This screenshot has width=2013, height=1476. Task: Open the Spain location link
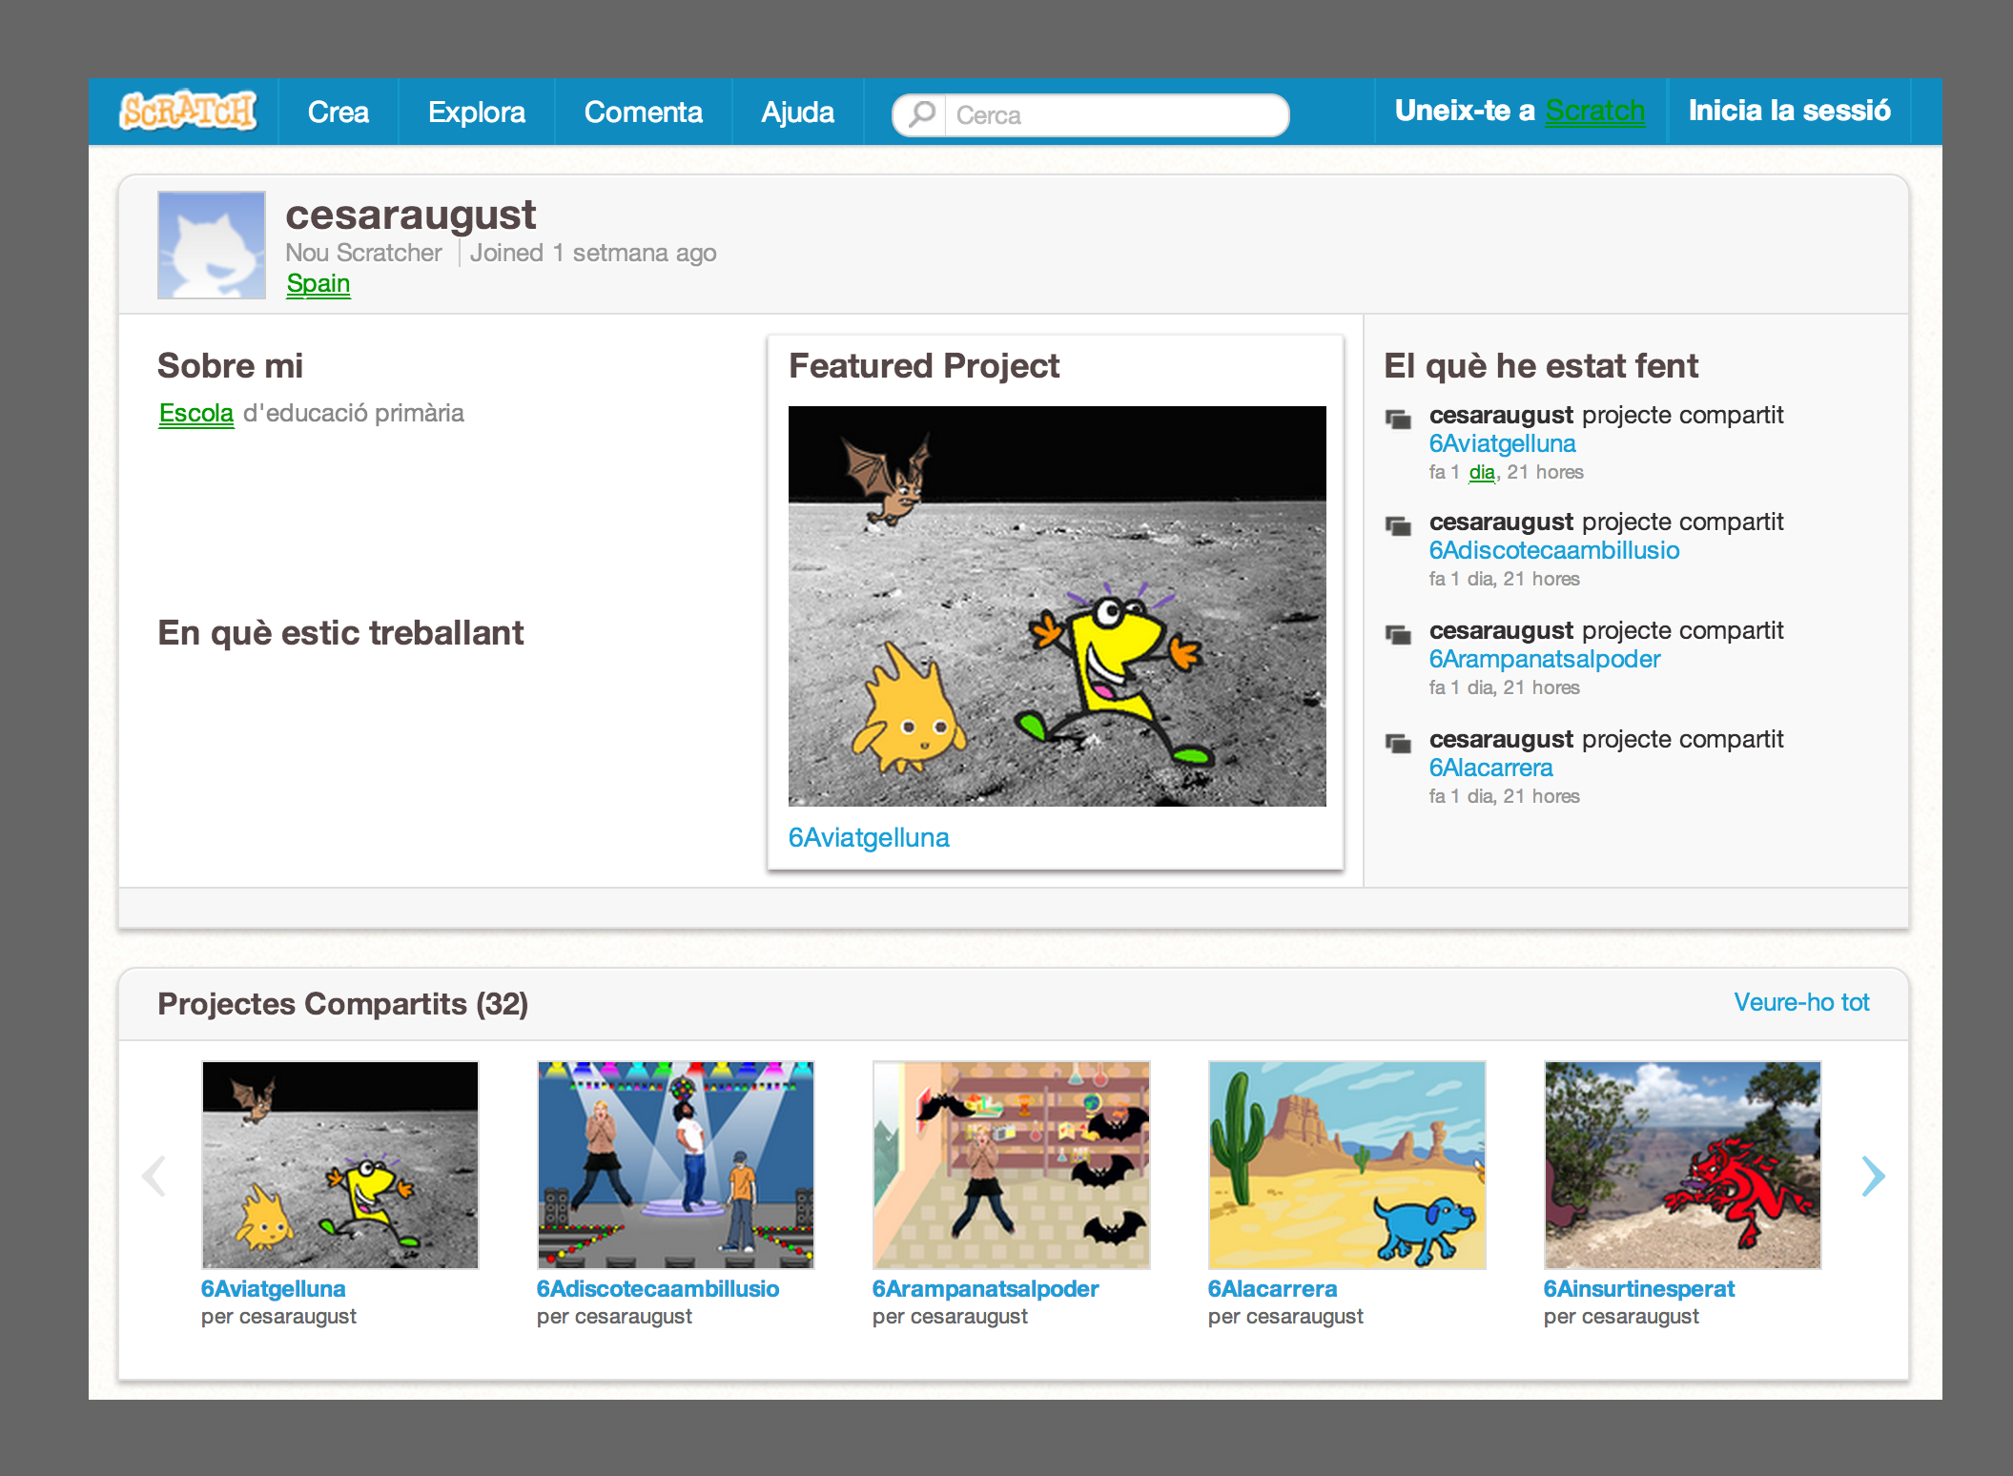click(x=318, y=283)
